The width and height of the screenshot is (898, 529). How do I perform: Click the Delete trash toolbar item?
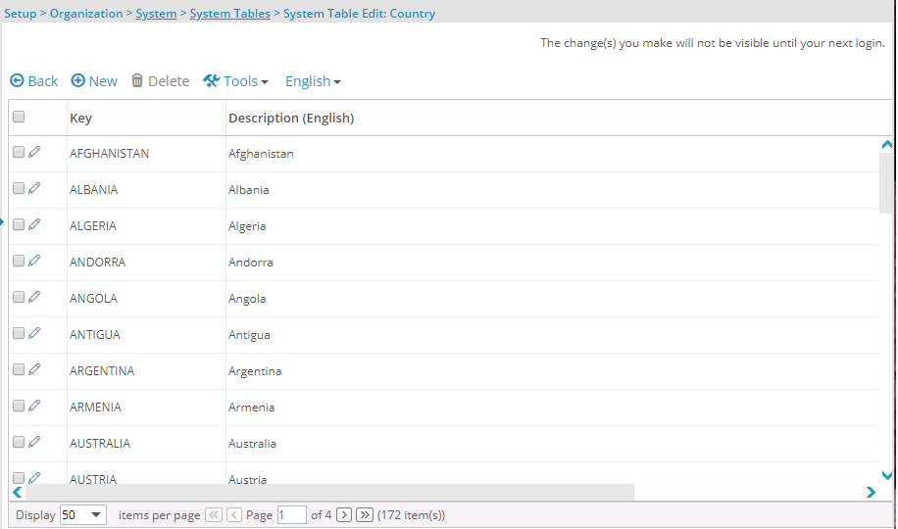tap(160, 81)
